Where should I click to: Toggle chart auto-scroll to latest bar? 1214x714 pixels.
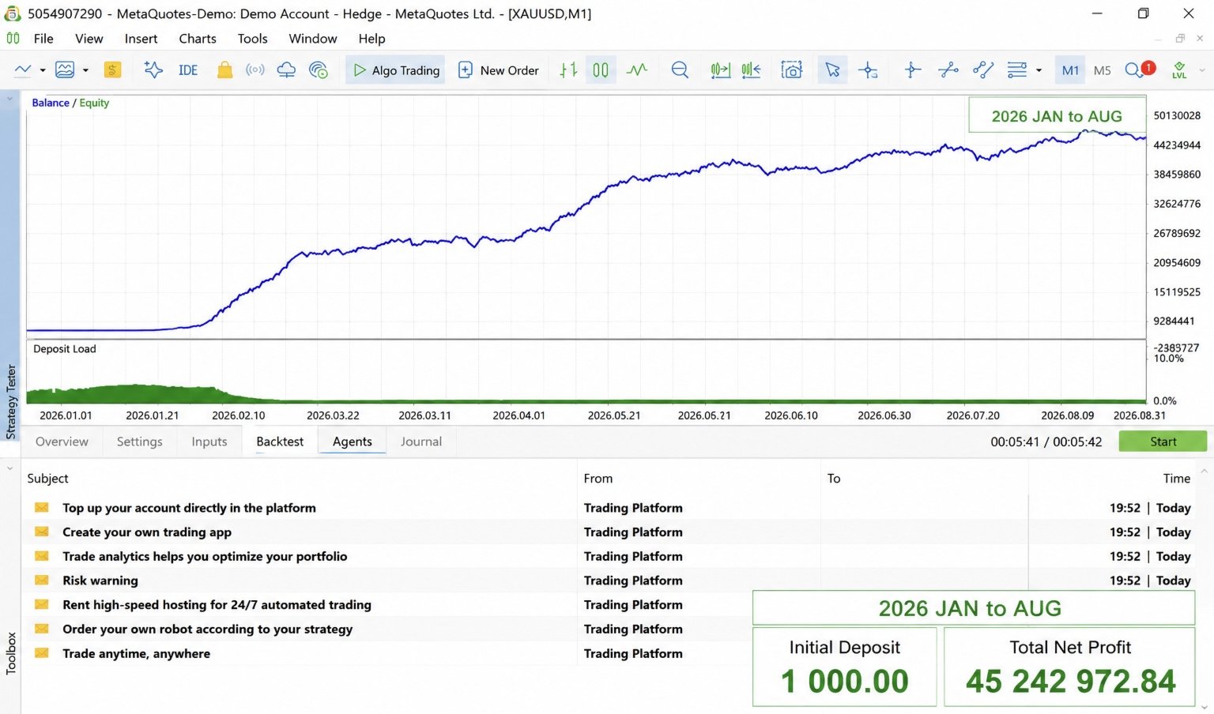(720, 70)
